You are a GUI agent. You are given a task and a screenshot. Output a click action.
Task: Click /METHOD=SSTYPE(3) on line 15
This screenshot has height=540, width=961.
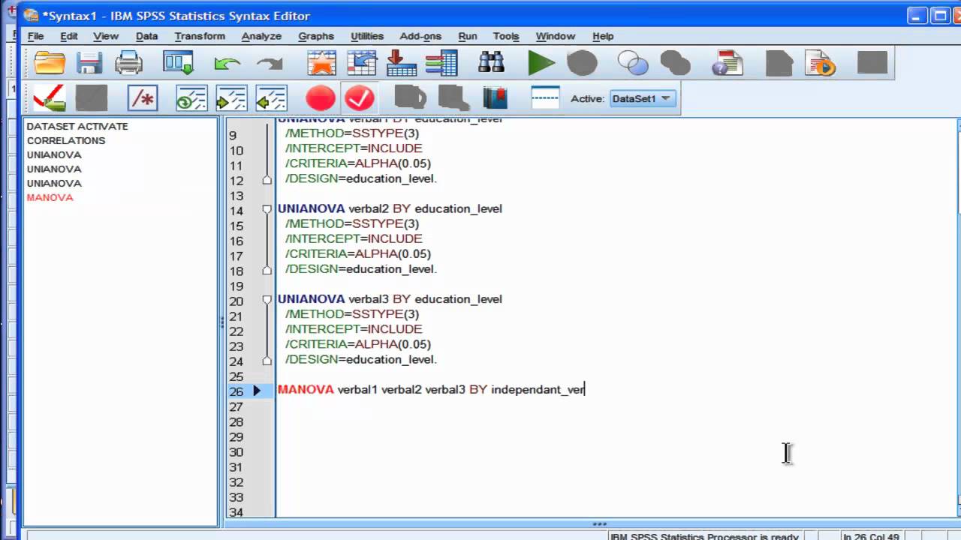(x=352, y=223)
